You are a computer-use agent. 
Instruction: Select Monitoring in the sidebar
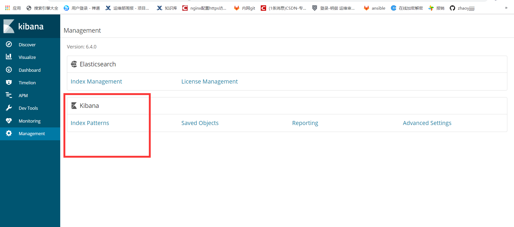[30, 121]
